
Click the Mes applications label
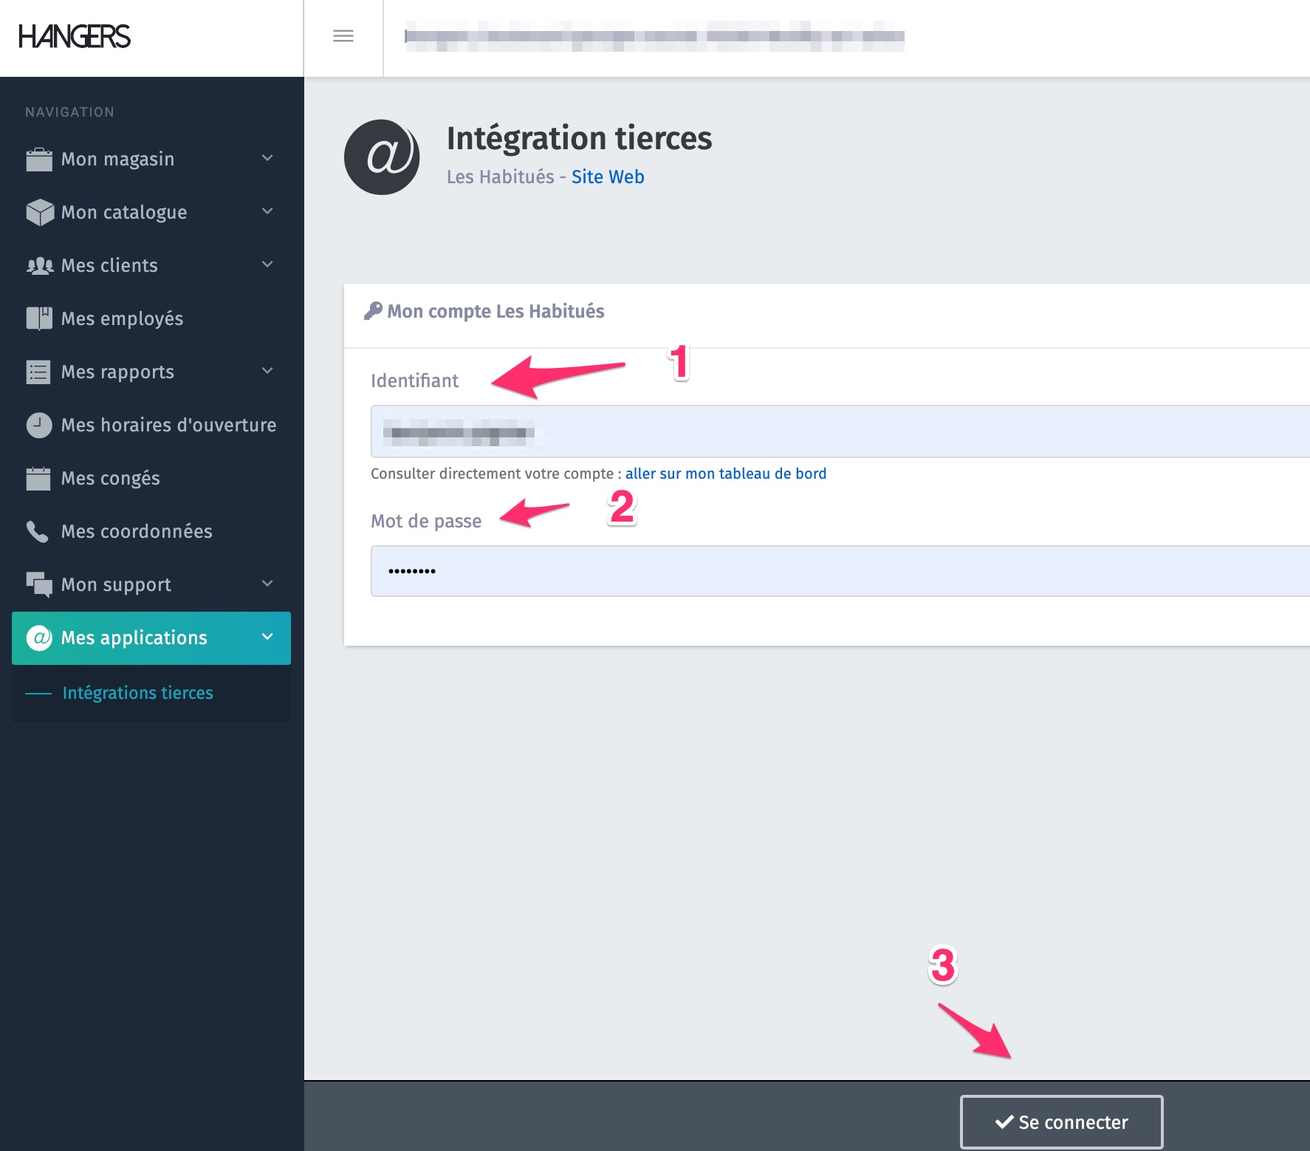pos(134,638)
